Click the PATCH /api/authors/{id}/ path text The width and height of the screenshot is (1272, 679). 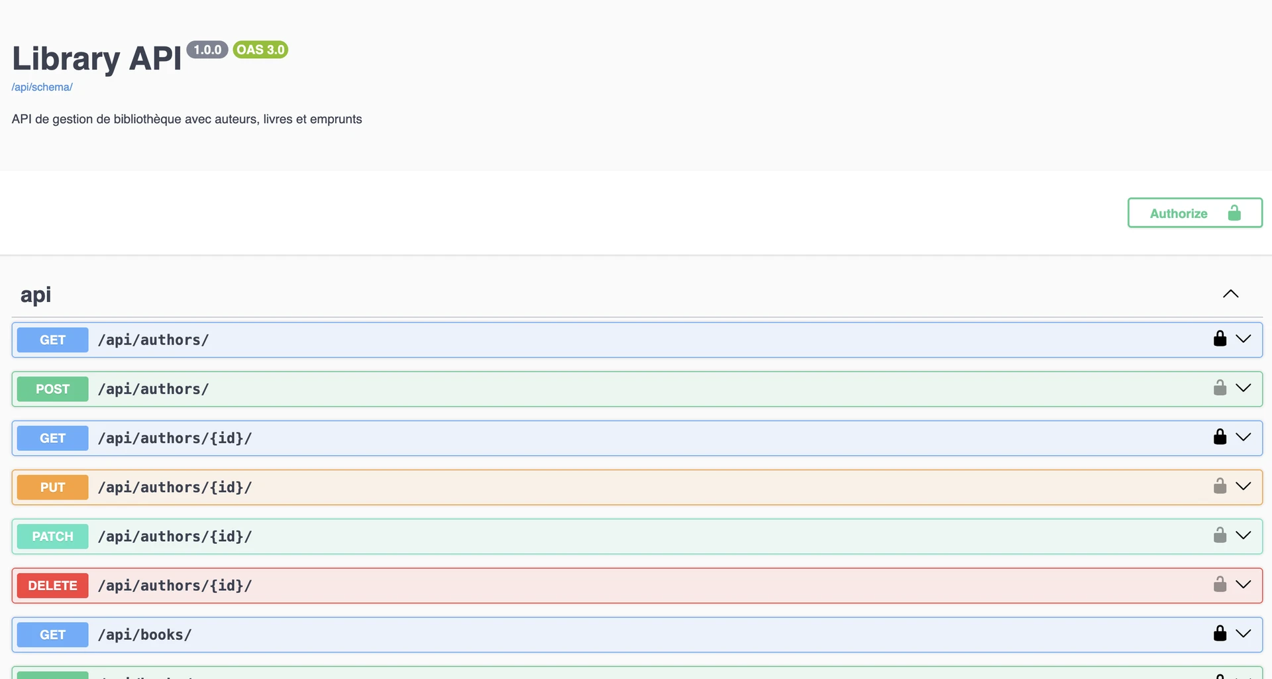click(x=175, y=537)
